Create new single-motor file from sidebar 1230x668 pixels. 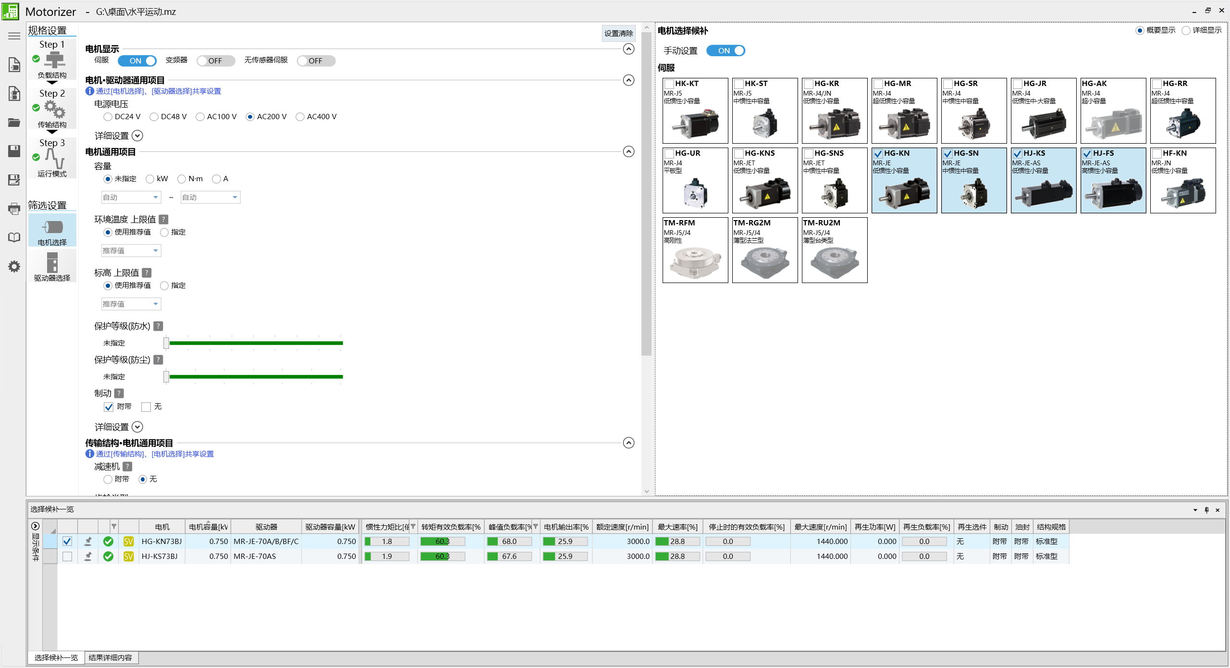pos(14,64)
